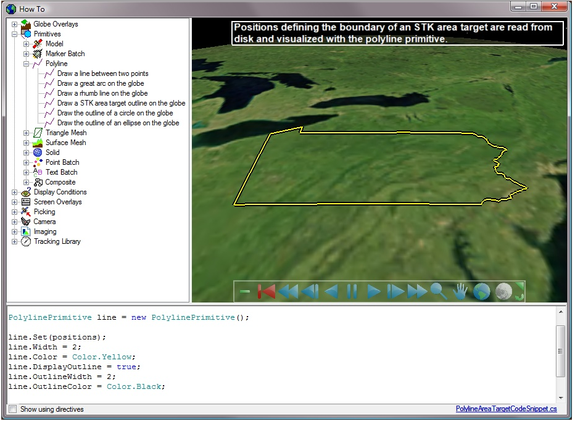This screenshot has height=421, width=575.
Task: Click the Earth globe view icon
Action: tap(481, 292)
